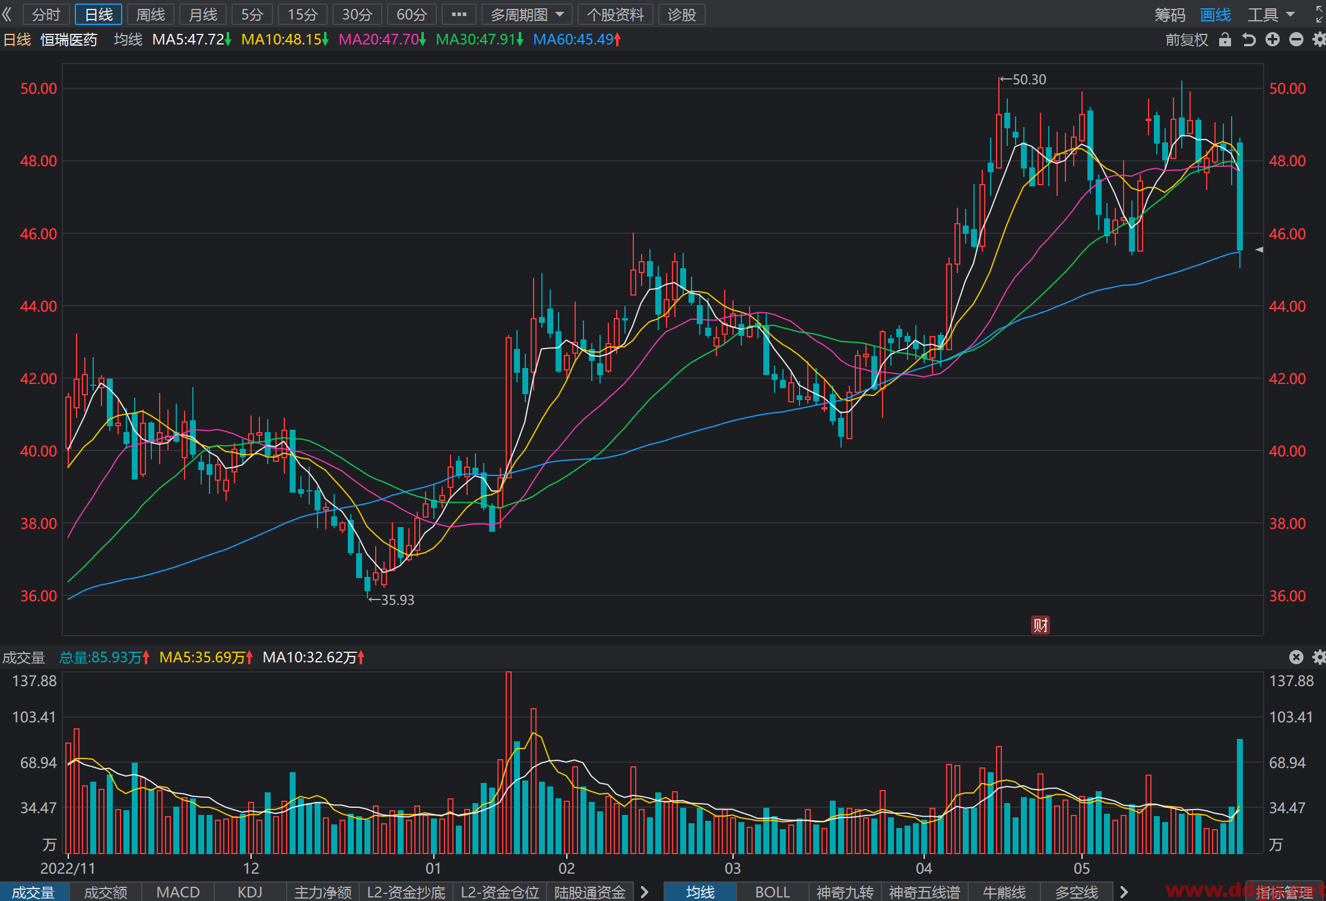Select the MACD indicator tab
The width and height of the screenshot is (1326, 901).
[177, 892]
